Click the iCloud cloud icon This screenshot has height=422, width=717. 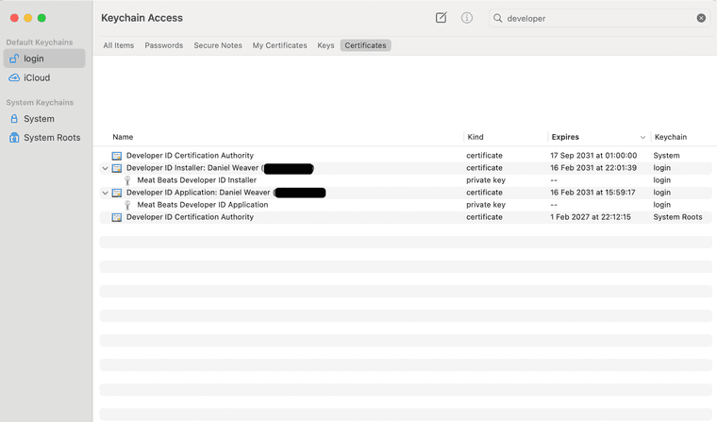point(14,77)
